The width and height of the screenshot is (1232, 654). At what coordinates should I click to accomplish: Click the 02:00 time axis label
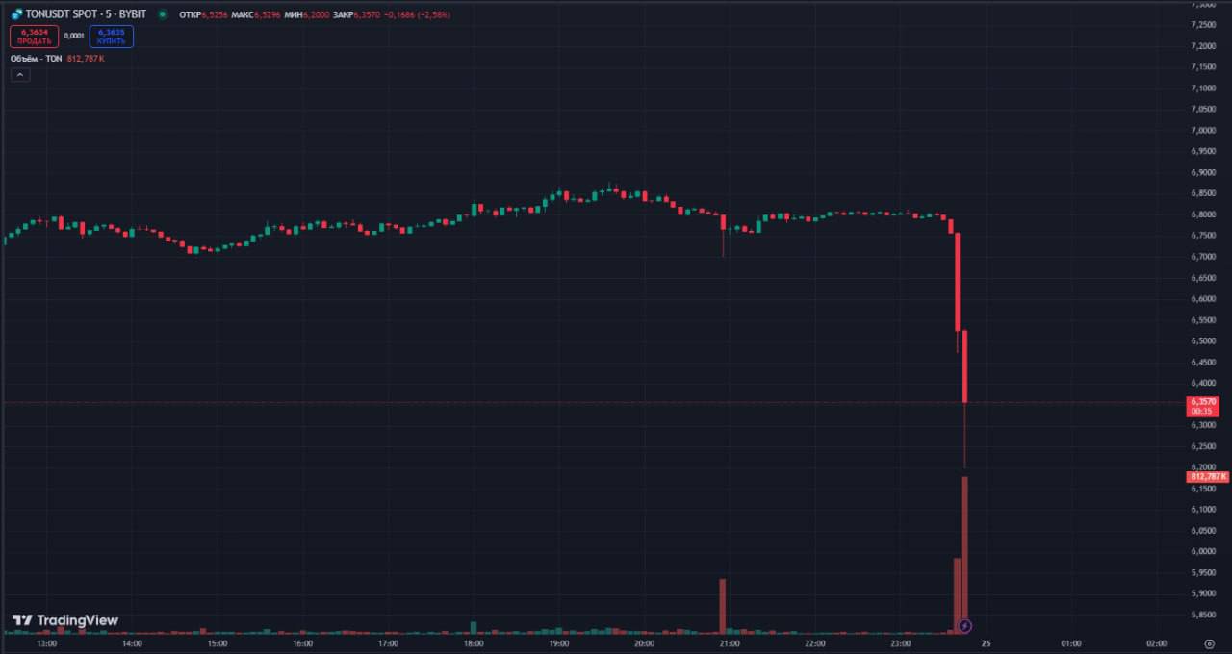1156,643
